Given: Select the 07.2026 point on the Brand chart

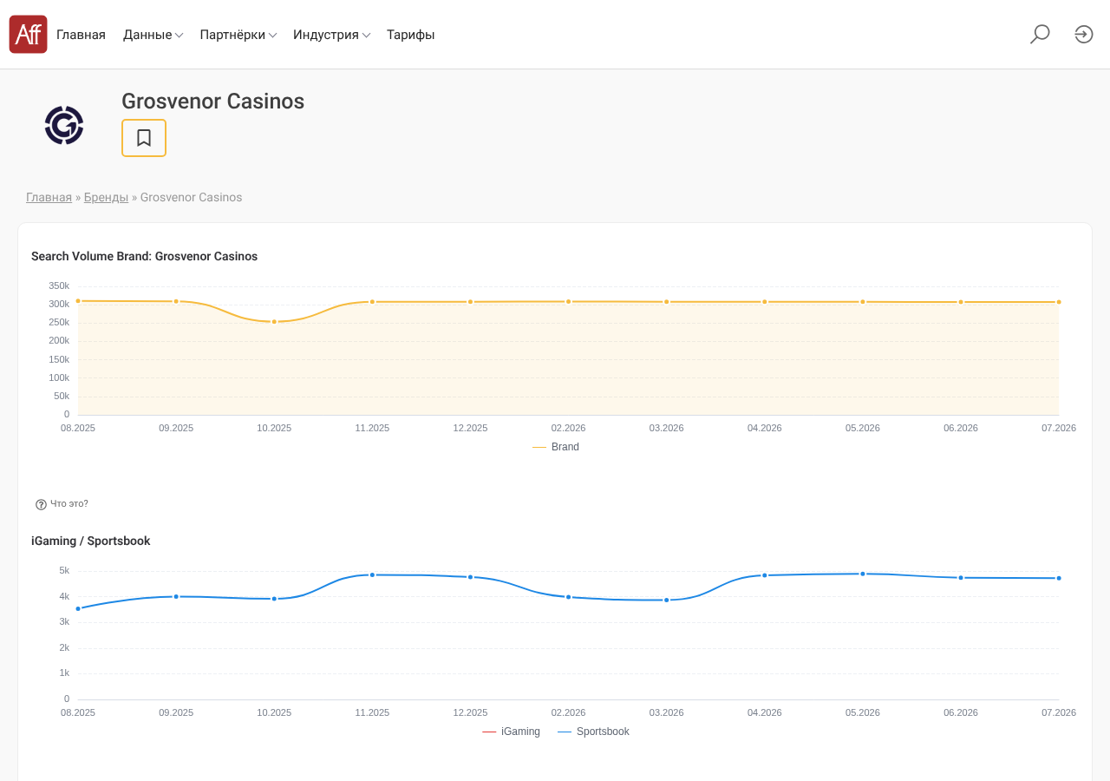Looking at the screenshot, I should click(1059, 302).
